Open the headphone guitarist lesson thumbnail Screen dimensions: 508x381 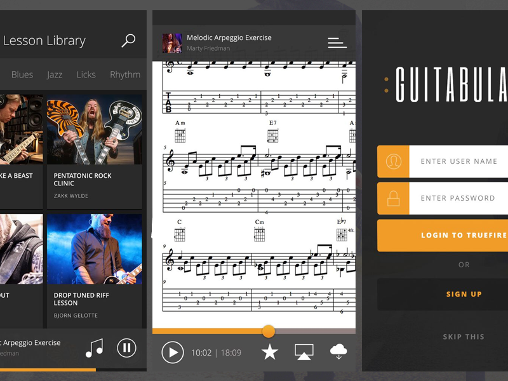(21, 130)
